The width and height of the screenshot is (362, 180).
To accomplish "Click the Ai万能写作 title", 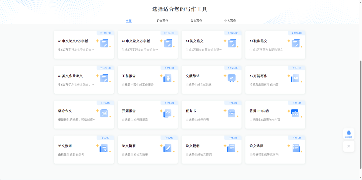I will tap(258, 76).
